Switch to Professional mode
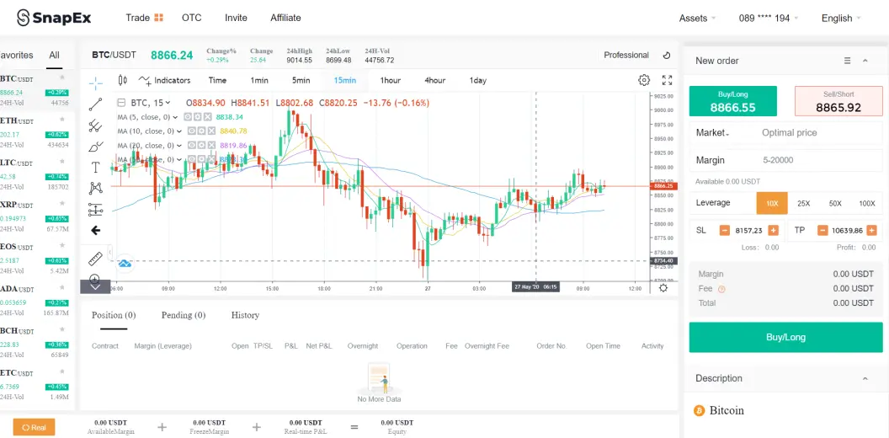The width and height of the screenshot is (889, 438). 626,55
